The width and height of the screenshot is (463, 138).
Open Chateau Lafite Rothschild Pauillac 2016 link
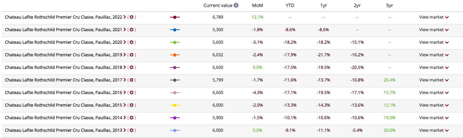(x=64, y=93)
